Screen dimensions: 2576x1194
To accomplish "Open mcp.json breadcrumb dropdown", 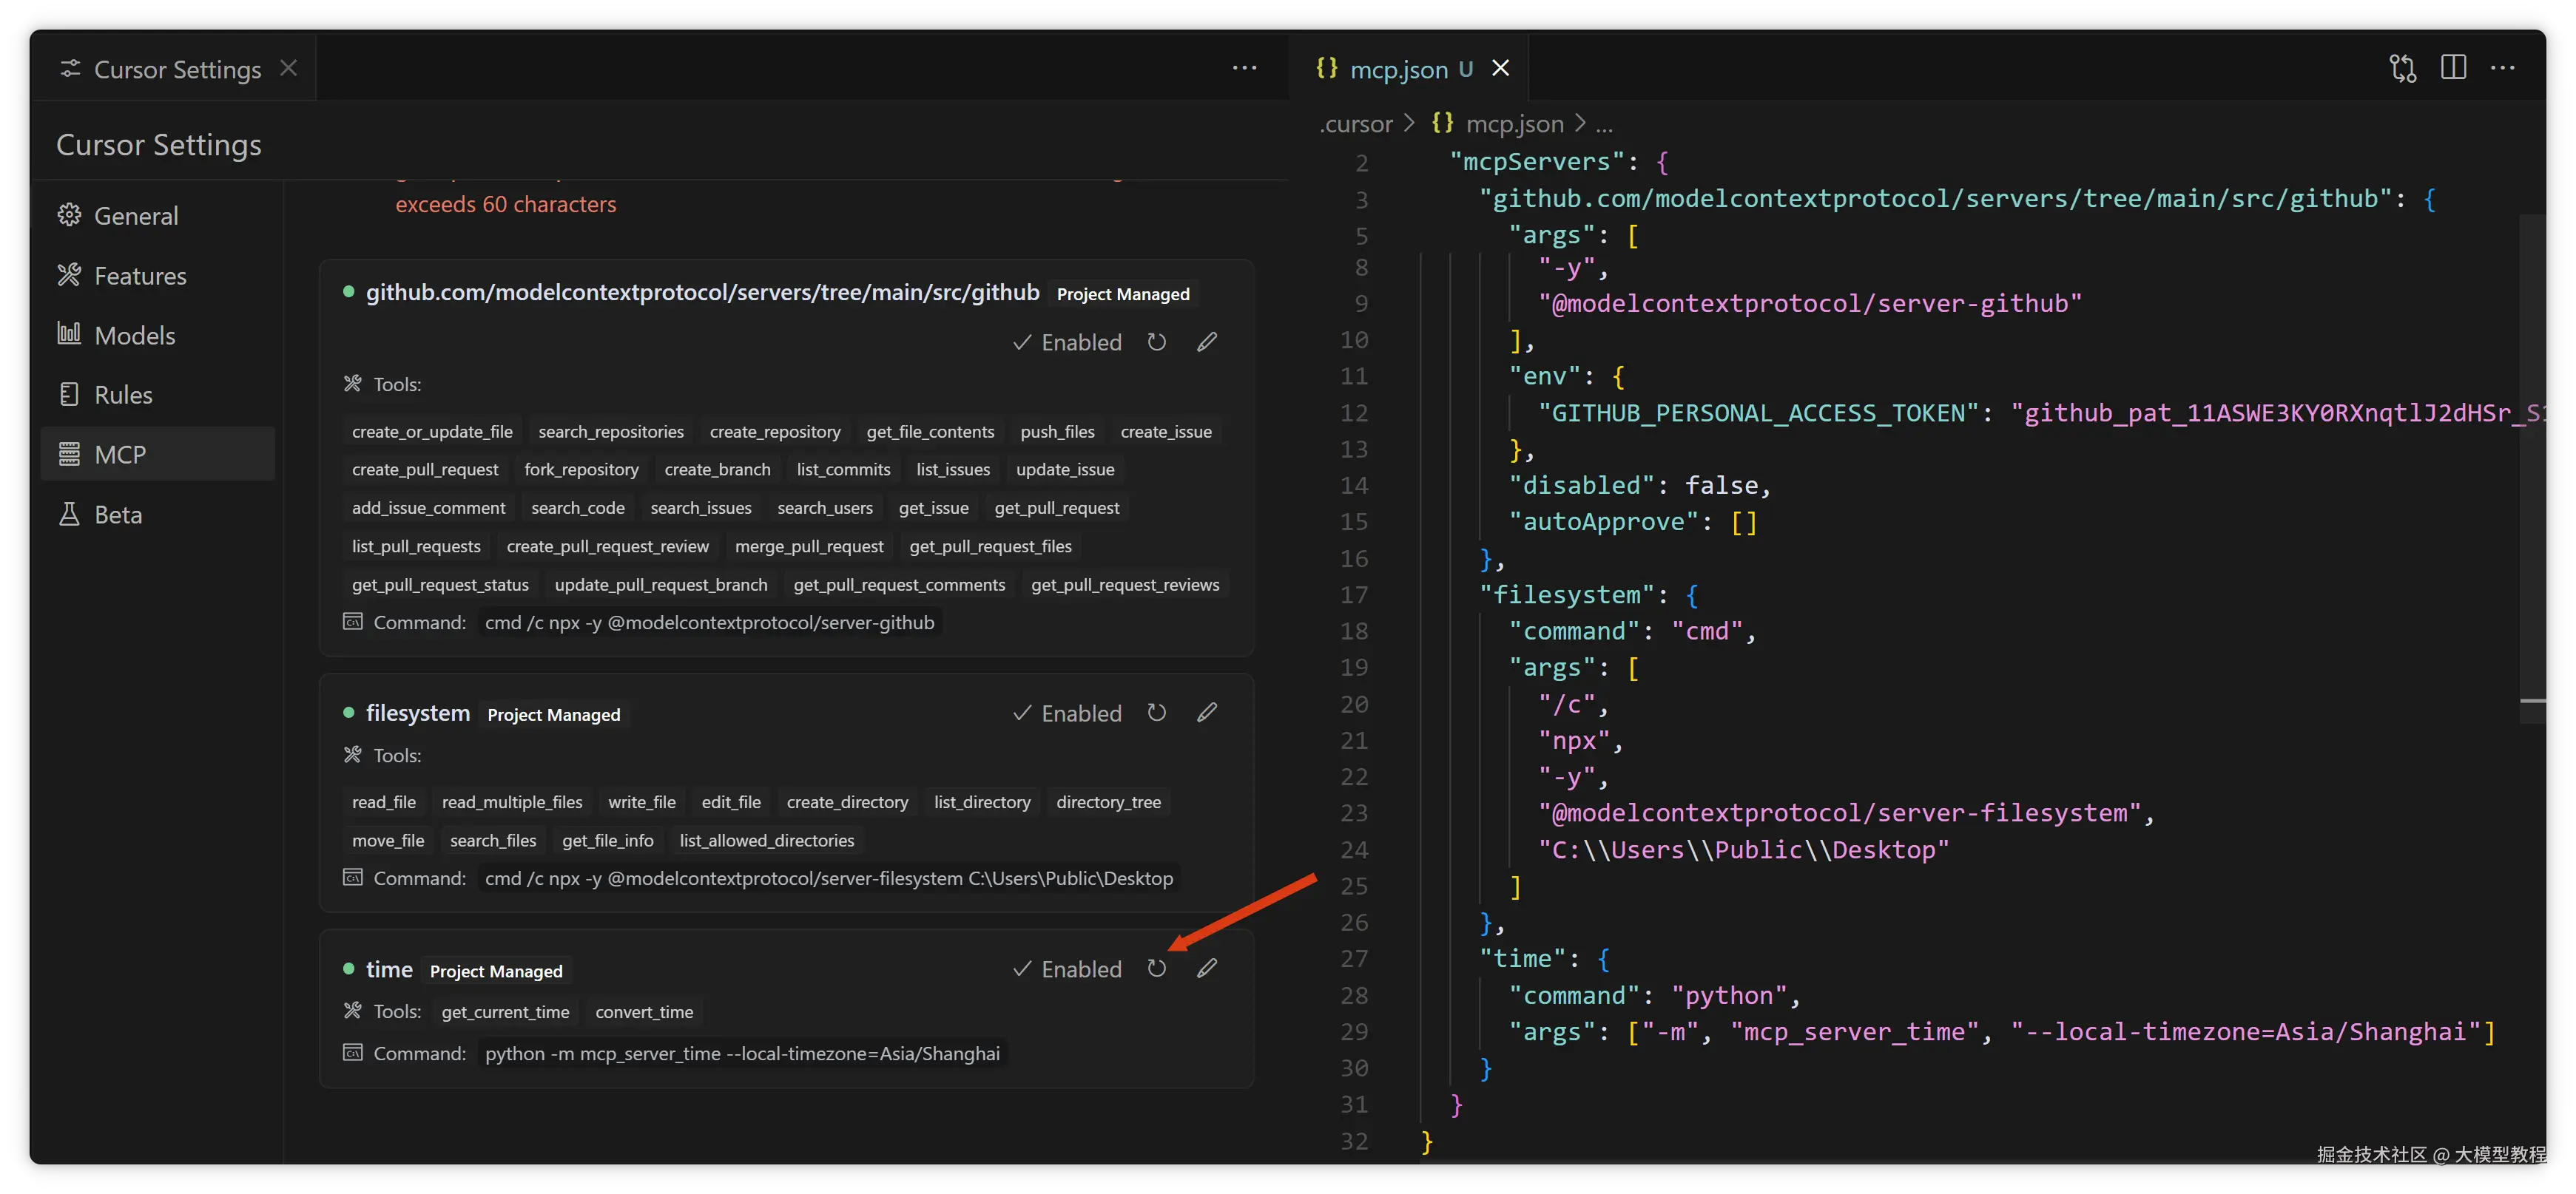I will [x=1513, y=124].
